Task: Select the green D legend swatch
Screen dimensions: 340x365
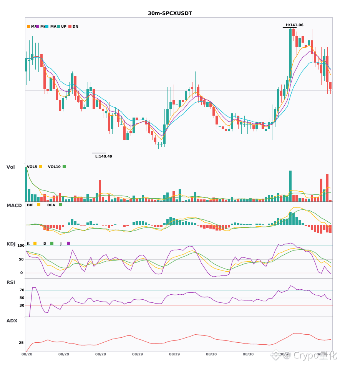Action: pos(52,243)
